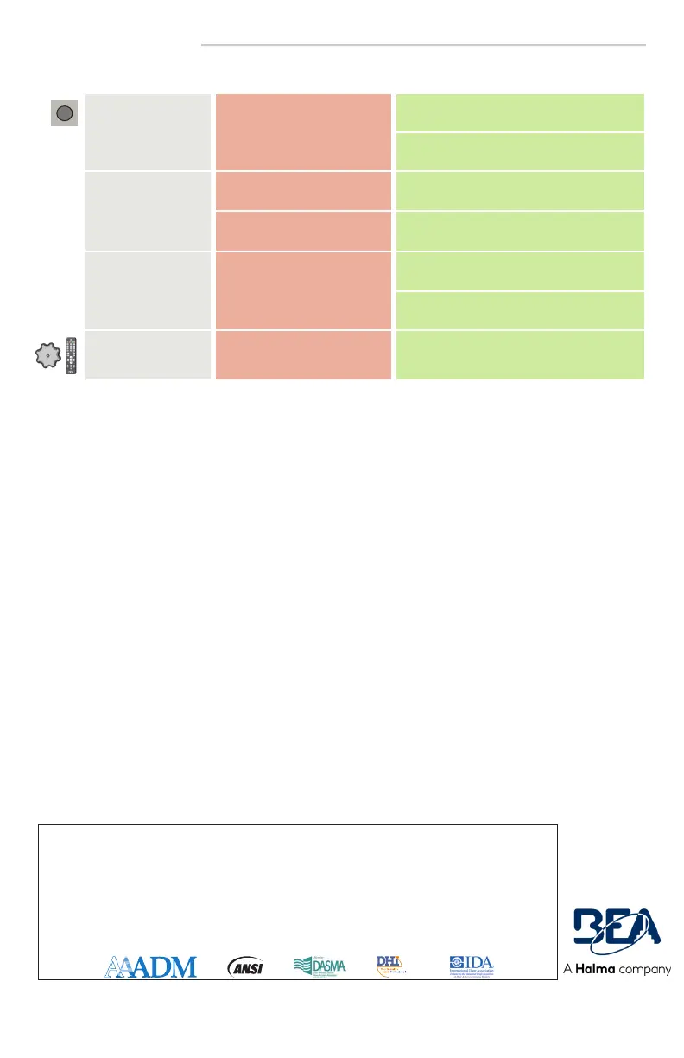Click large red cell in the top row
The height and width of the screenshot is (1058, 684).
301,131
